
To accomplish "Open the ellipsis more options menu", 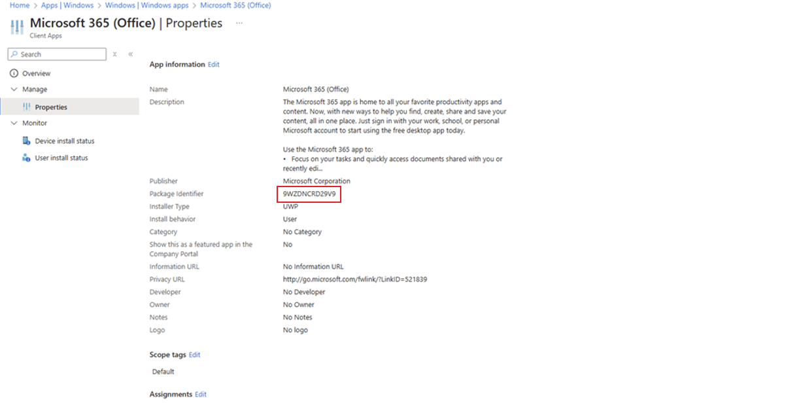I will (239, 23).
